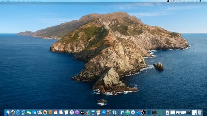The height and width of the screenshot is (116, 207).
Task: Launch OBS Studio from the Dock
Action: pos(144,112)
